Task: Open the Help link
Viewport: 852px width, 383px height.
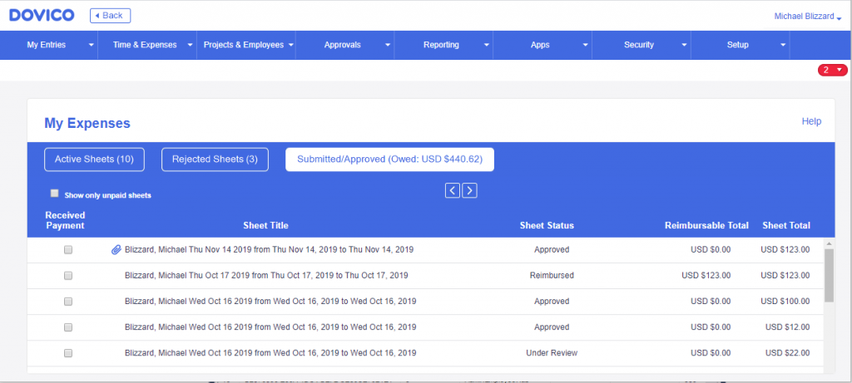Action: pyautogui.click(x=811, y=121)
